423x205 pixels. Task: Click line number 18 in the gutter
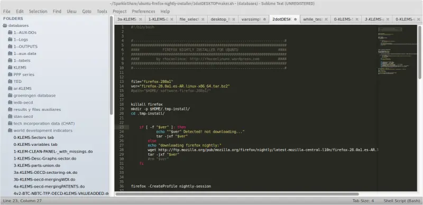[122, 105]
